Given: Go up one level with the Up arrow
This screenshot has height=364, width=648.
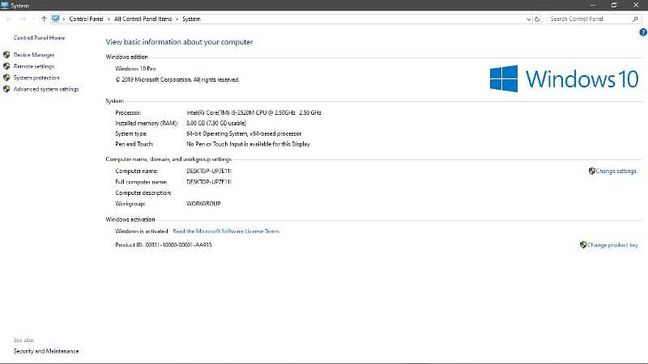Looking at the screenshot, I should 44,18.
